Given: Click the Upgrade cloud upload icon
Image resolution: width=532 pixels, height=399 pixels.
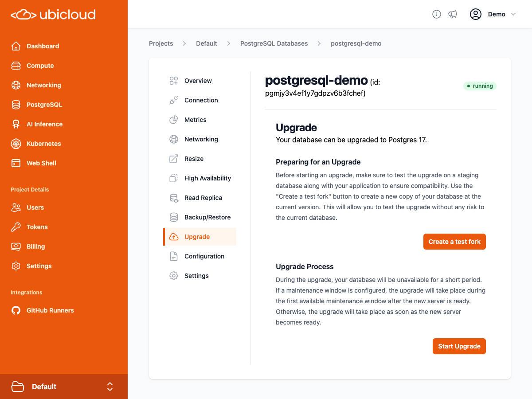Looking at the screenshot, I should pos(174,237).
